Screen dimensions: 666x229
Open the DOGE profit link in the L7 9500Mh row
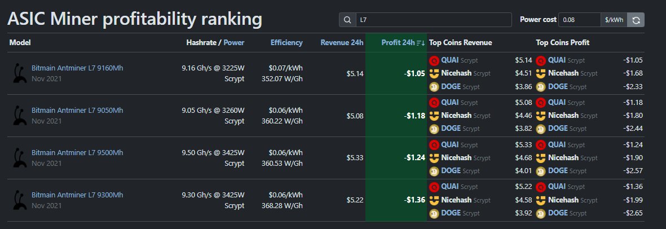pyautogui.click(x=558, y=171)
